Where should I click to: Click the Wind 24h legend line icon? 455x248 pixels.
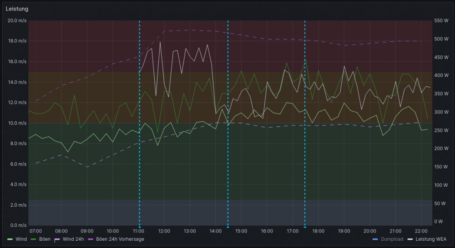point(57,239)
